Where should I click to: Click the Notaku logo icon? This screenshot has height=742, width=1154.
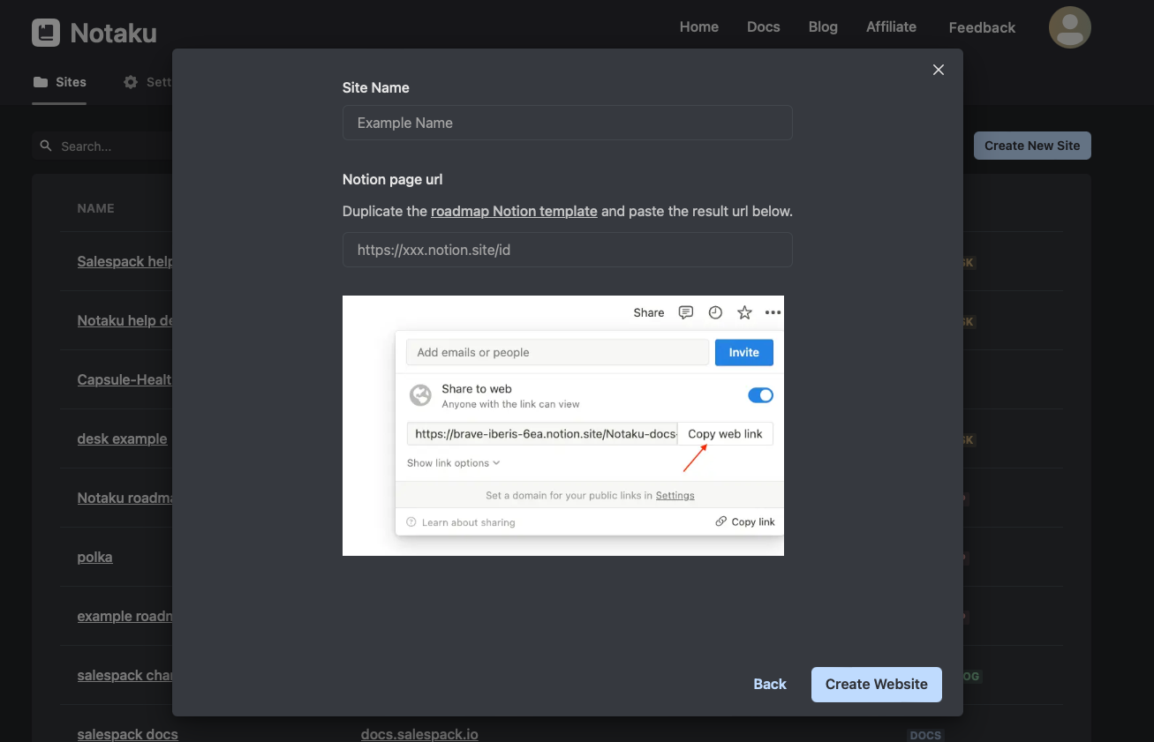point(46,34)
